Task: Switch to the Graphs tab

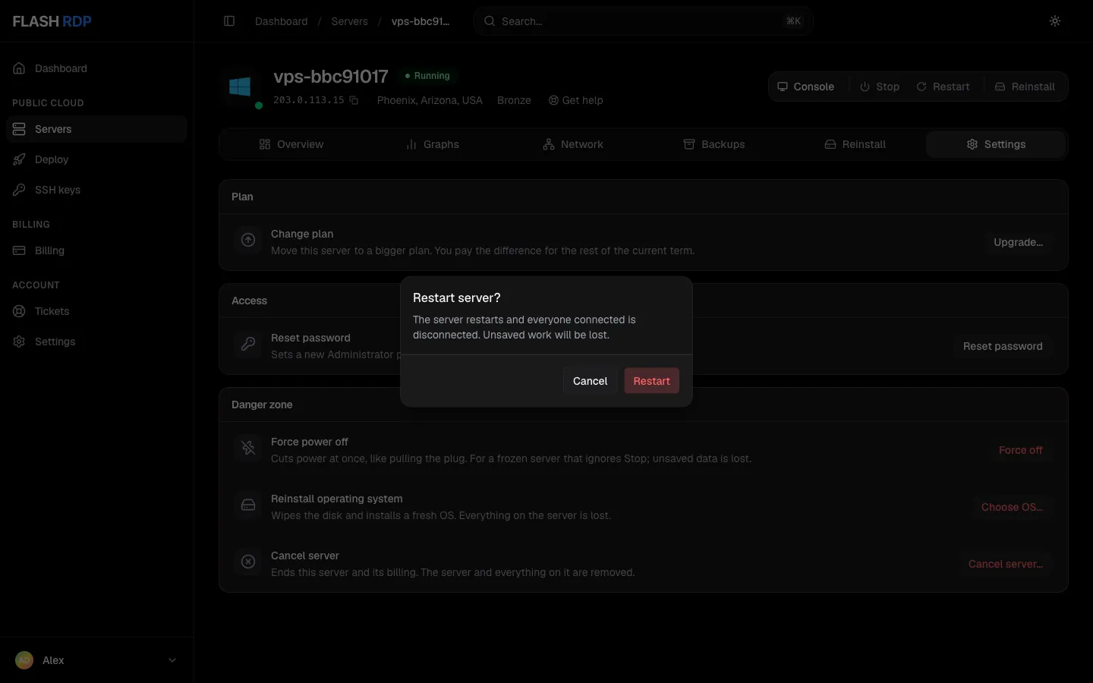Action: pyautogui.click(x=433, y=144)
